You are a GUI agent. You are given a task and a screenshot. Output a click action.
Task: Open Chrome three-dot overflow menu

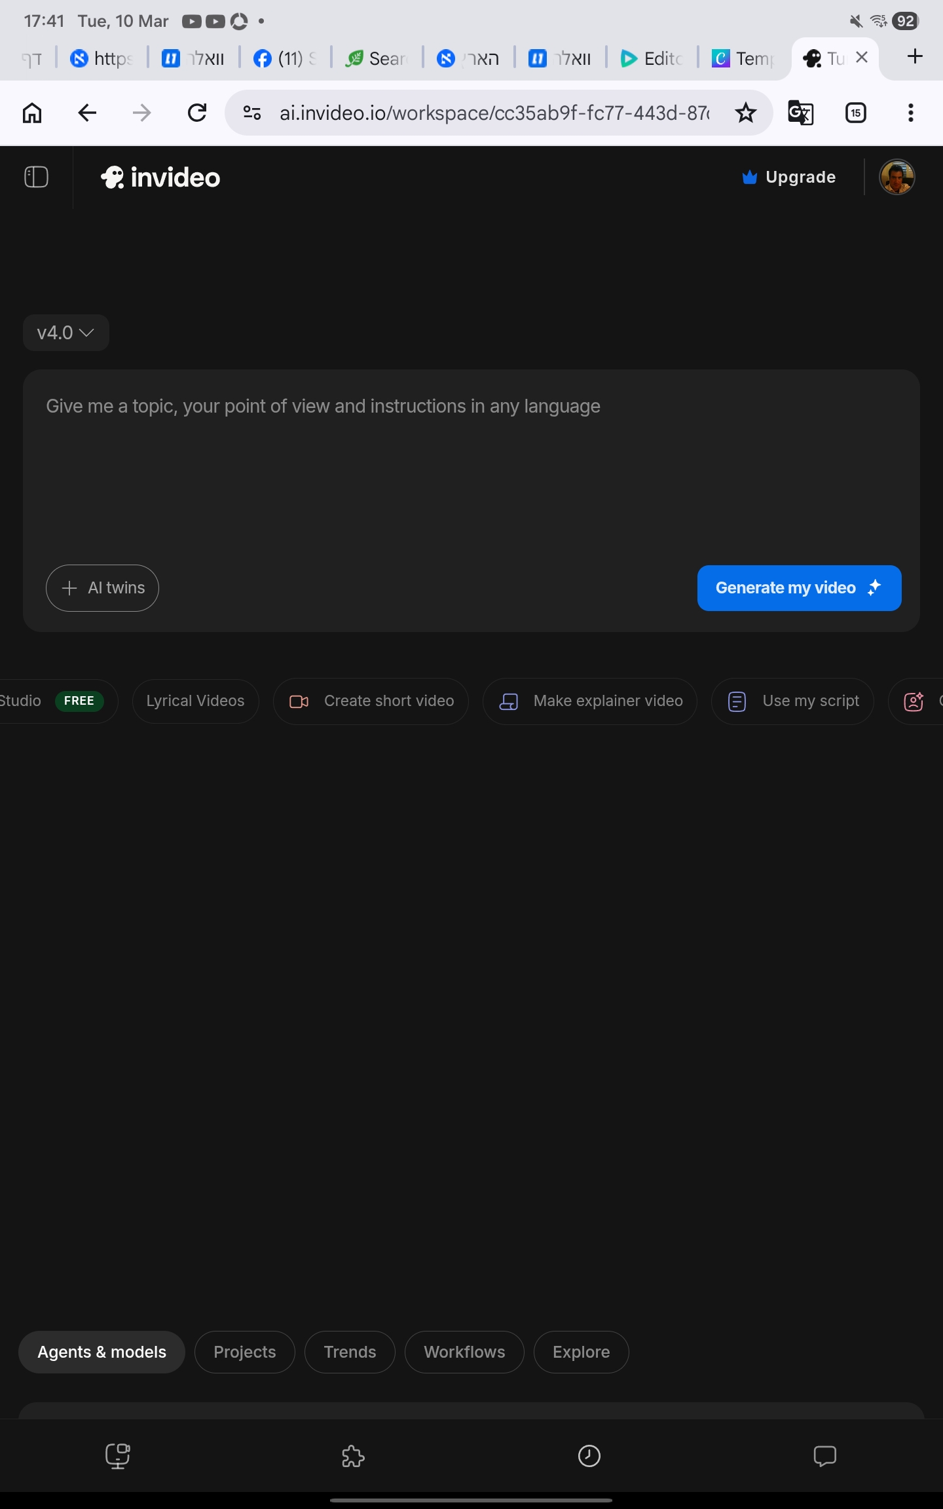pos(910,113)
